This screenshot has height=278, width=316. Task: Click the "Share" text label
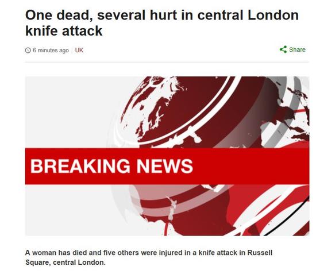pos(297,49)
